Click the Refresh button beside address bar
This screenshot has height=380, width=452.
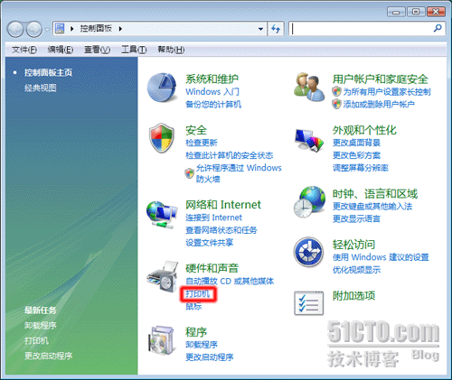[x=276, y=29]
